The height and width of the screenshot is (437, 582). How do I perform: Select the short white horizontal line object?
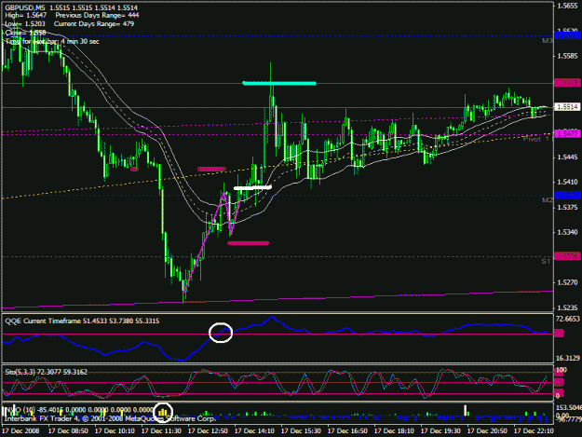[x=252, y=188]
